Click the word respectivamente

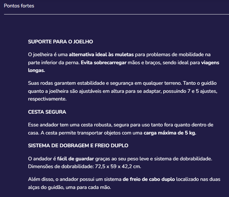tap(47, 99)
